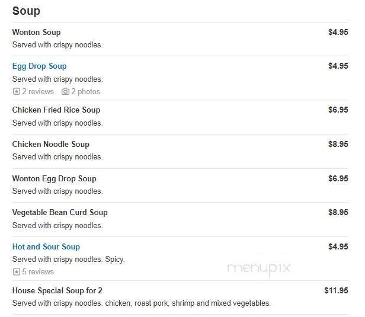Open the Hot and Sour Soup link
Viewport: 365px width, 317px height.
pyautogui.click(x=46, y=246)
